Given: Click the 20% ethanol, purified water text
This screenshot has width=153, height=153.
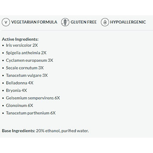Looking at the screenshot, I should pos(62,131).
